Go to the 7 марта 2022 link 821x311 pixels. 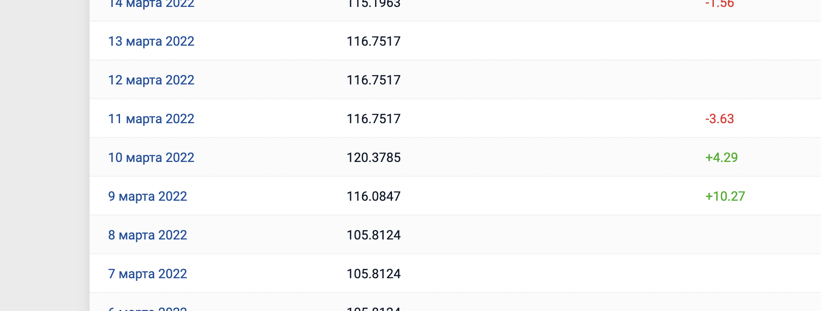147,274
